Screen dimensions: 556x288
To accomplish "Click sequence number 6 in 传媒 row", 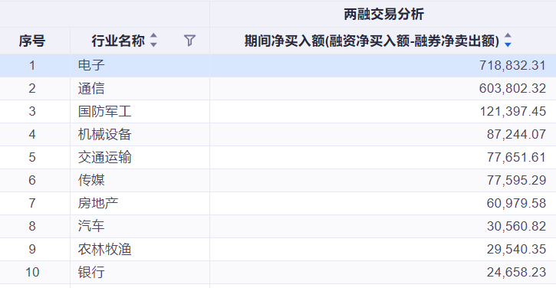I will tap(32, 180).
